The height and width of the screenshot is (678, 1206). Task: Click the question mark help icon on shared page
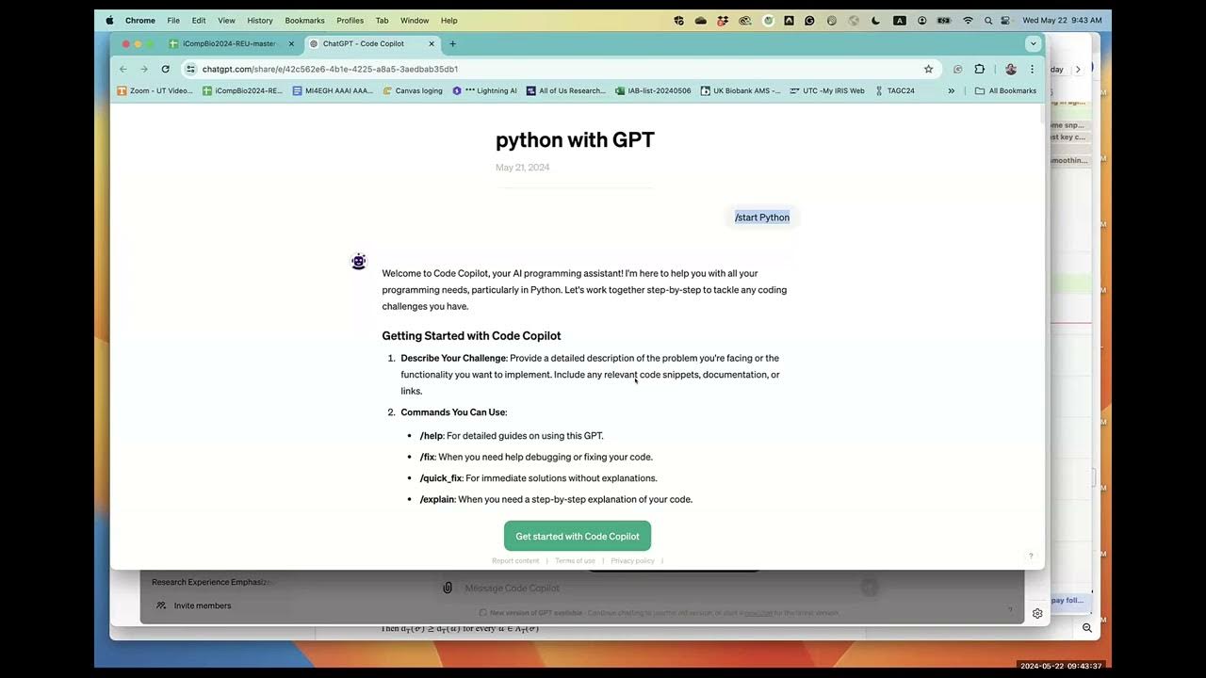(1031, 556)
